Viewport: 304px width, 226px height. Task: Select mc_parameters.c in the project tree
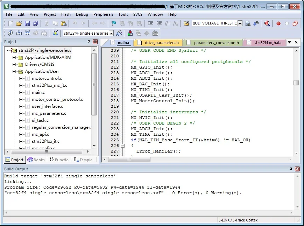[49, 113]
